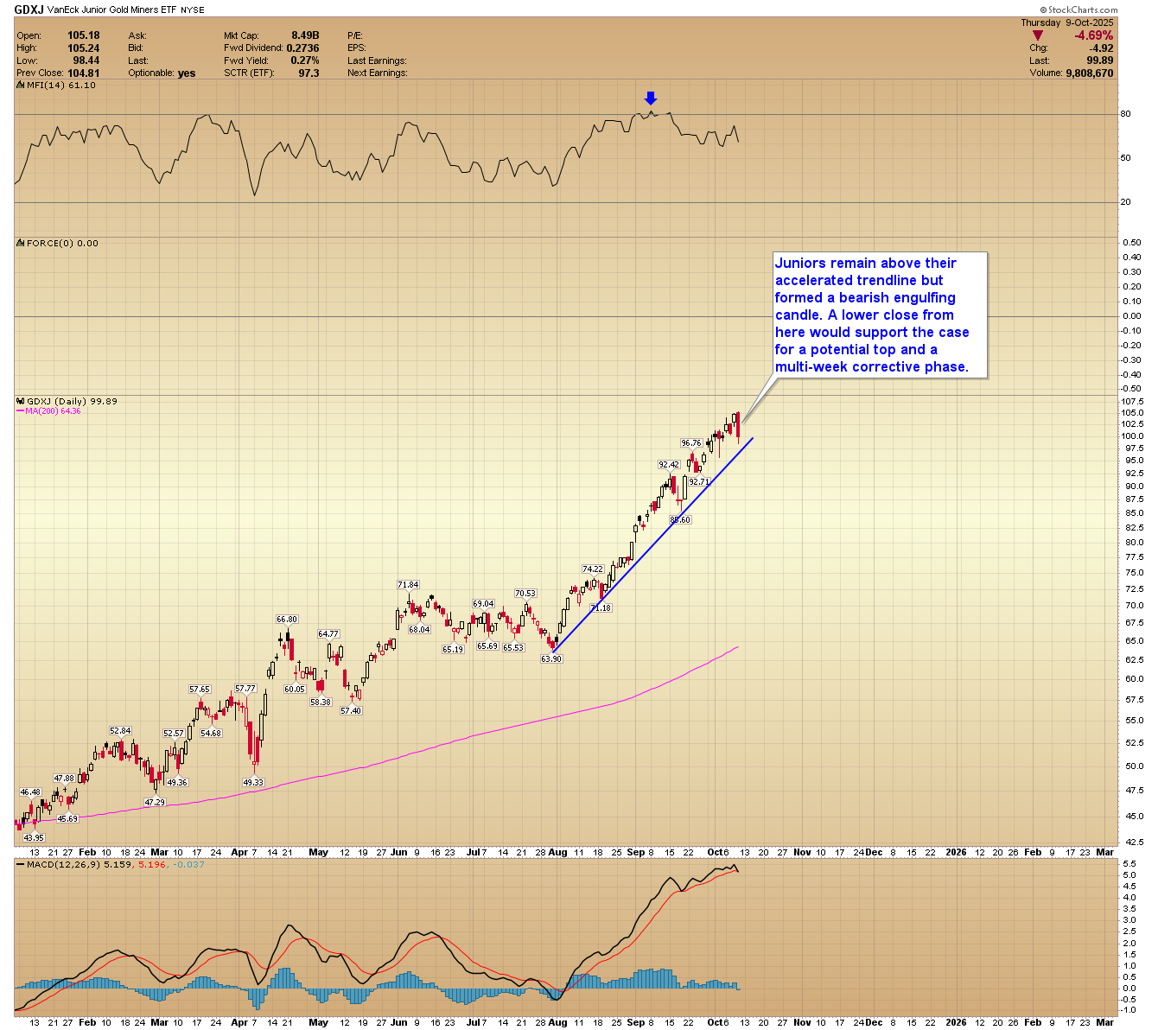Click the Fwd Yield value 0.27%
The width and height of the screenshot is (1158, 1030).
coord(305,60)
